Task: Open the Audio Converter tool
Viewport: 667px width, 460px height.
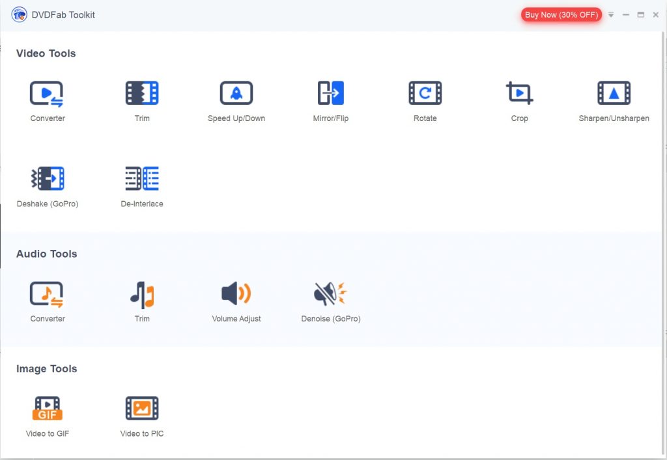Action: 47,294
